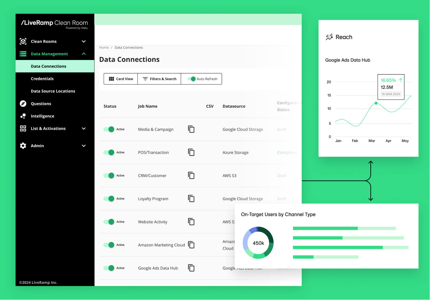Viewport: 431px width, 301px height.
Task: Sort by the Job Name column header
Action: 148,106
